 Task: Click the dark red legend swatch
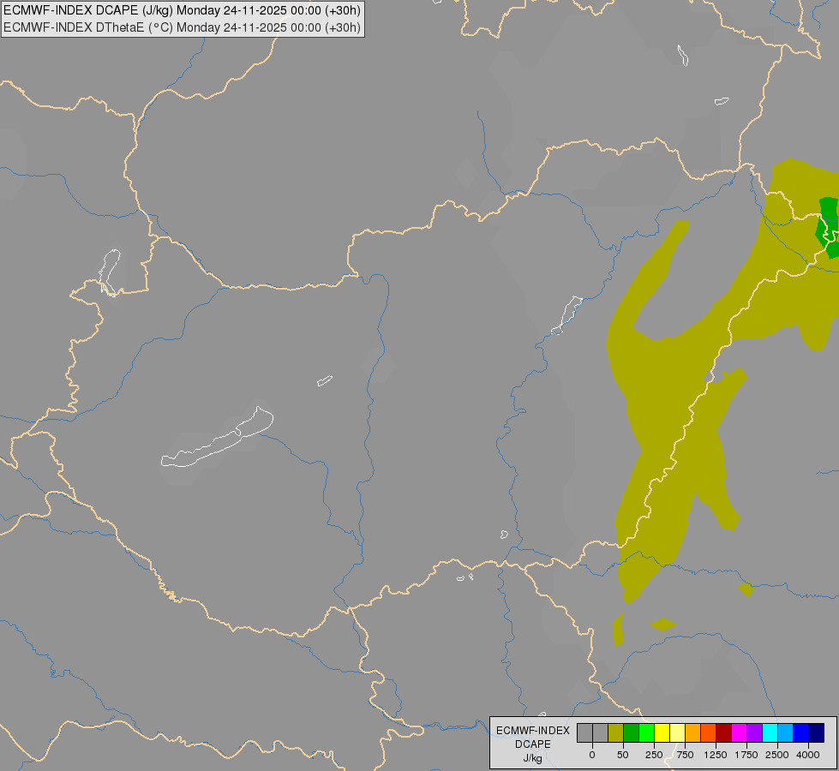click(723, 732)
